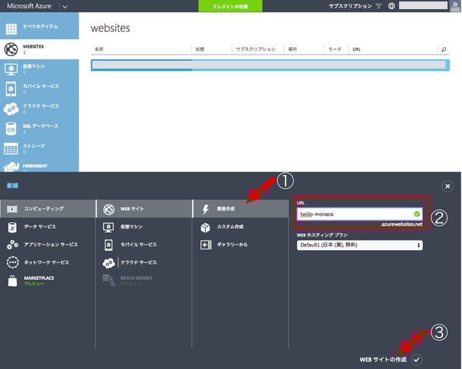Click the .azurewebsites.net suffix text
This screenshot has height=369, width=462.
[x=402, y=224]
